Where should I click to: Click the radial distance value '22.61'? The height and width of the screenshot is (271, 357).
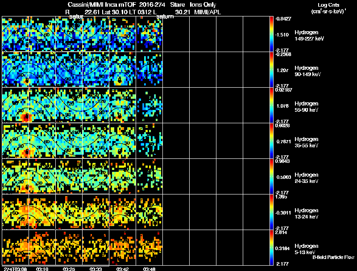[92, 12]
